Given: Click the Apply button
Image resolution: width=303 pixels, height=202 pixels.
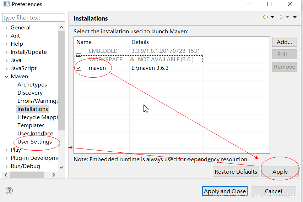Looking at the screenshot, I should click(280, 172).
